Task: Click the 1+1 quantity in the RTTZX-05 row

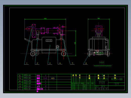Action: click(x=45, y=78)
